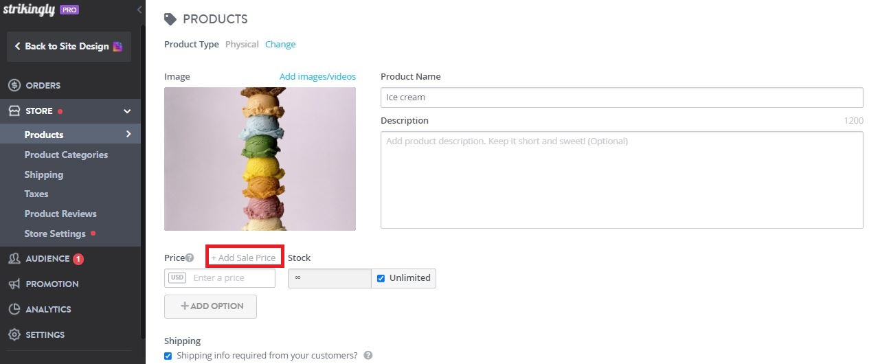Collapse the sidebar with top arrow
878x364 pixels.
(139, 10)
